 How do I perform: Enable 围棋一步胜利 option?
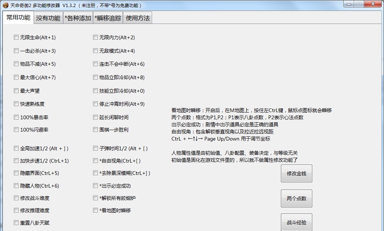tap(95, 130)
